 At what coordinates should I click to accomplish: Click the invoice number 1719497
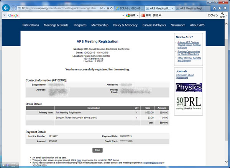(x=53, y=136)
